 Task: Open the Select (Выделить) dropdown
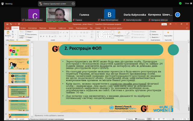(x=154, y=37)
